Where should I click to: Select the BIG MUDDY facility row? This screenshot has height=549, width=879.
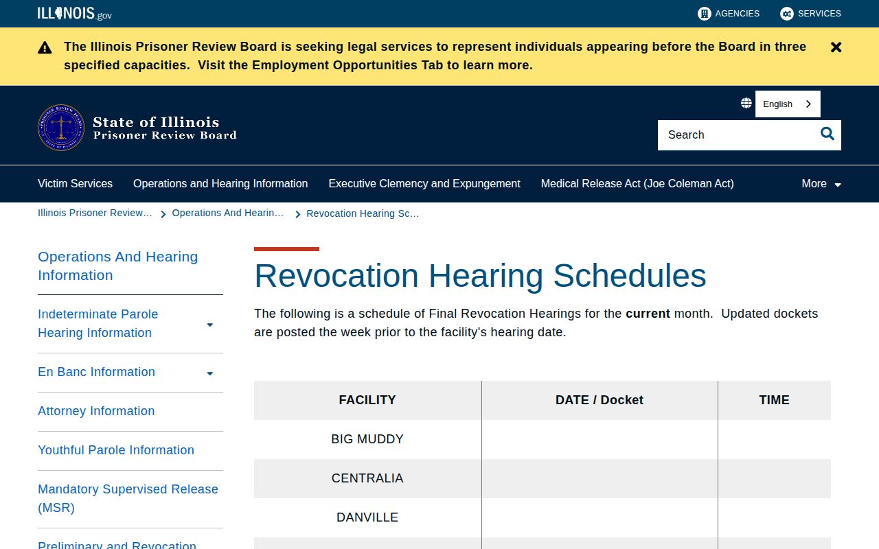[x=543, y=439]
